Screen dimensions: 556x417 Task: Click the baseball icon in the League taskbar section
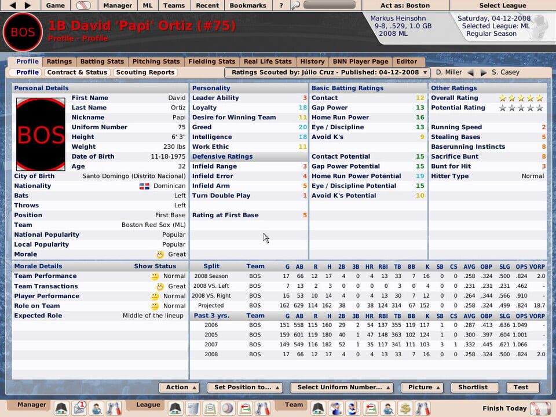pos(229,408)
